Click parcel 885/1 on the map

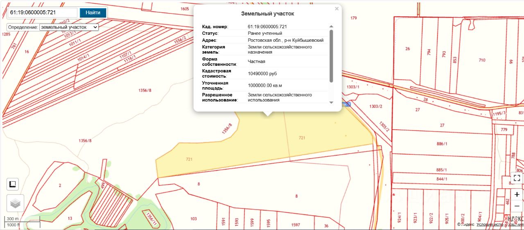point(441,170)
